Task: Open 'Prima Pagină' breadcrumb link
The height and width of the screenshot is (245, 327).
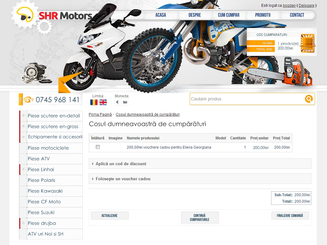Action: (100, 115)
